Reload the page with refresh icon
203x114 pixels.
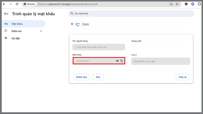click(17, 4)
